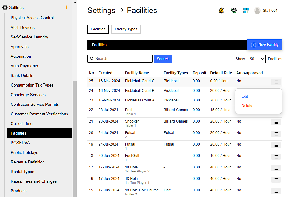
Task: Click the Staff 001 profile avatar
Action: coord(257,11)
